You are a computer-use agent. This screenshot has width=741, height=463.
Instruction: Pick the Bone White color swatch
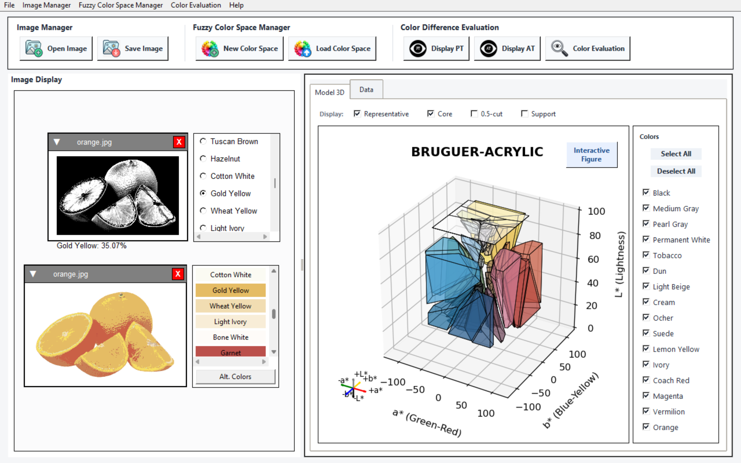click(230, 337)
